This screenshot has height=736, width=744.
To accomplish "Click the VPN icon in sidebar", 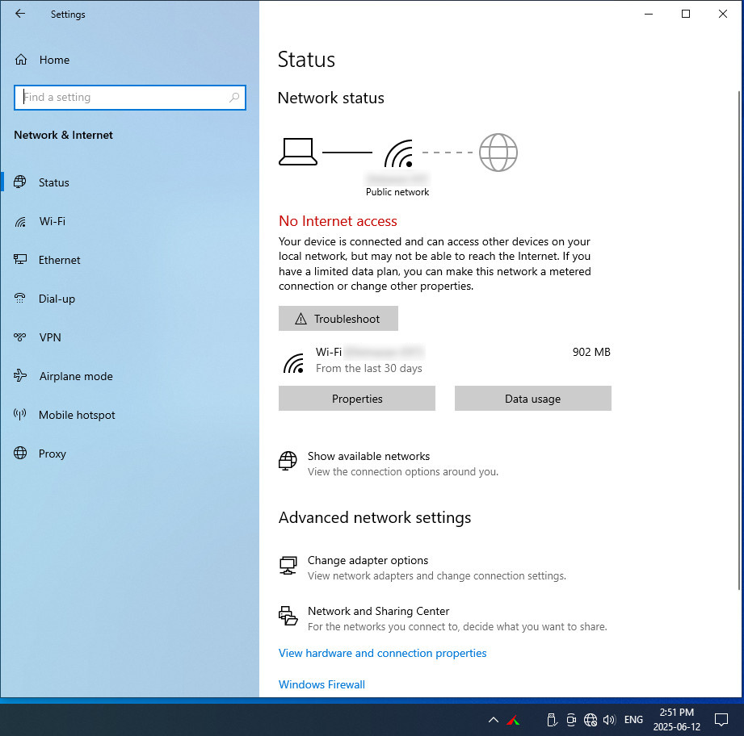I will (20, 337).
